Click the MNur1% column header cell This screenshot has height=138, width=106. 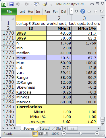point(84,28)
